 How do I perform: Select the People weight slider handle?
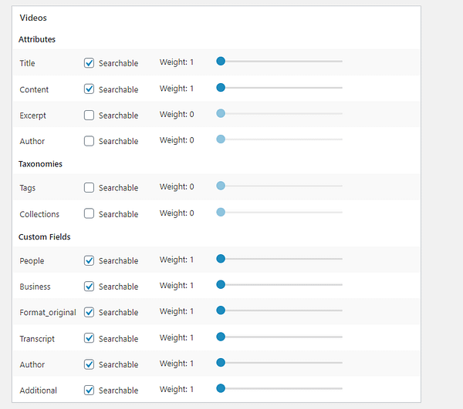point(221,259)
